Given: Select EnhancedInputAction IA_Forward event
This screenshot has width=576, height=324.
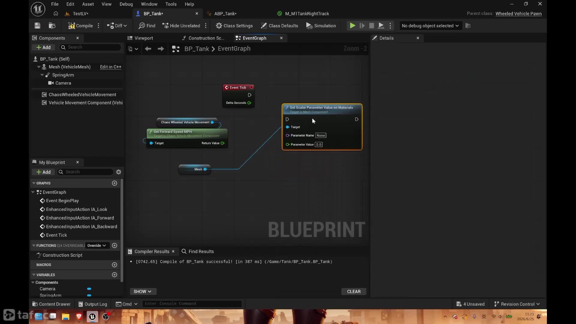Looking at the screenshot, I should click(x=80, y=218).
